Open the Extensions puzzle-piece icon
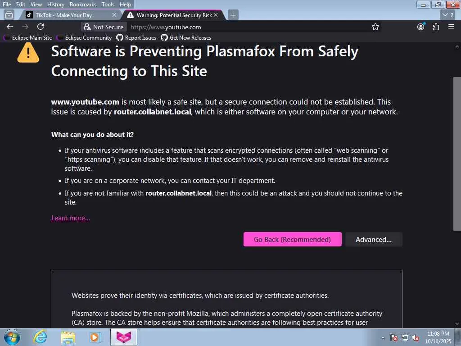The image size is (461, 346). 436,27
